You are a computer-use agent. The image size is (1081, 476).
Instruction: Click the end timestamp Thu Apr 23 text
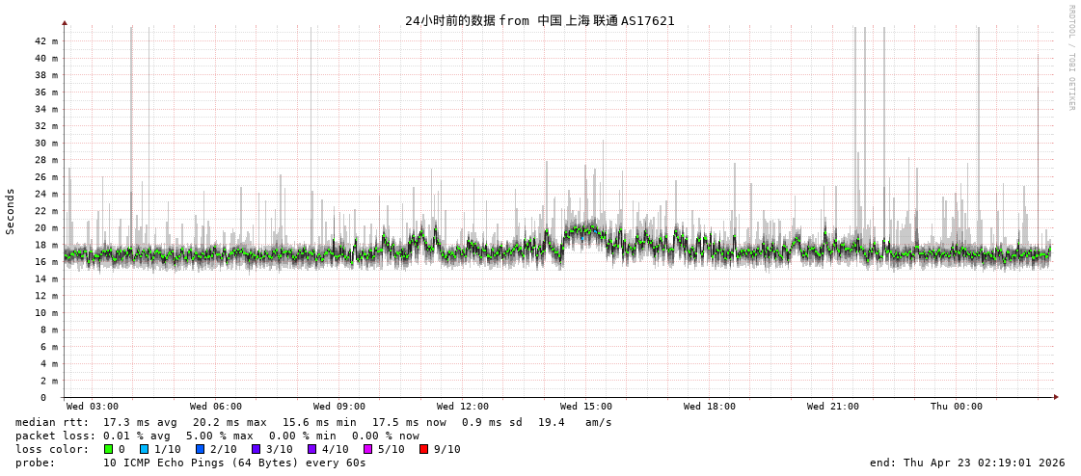967,463
